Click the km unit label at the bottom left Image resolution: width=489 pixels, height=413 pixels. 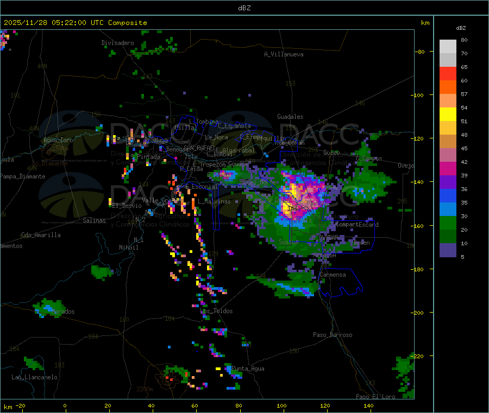tap(8, 407)
